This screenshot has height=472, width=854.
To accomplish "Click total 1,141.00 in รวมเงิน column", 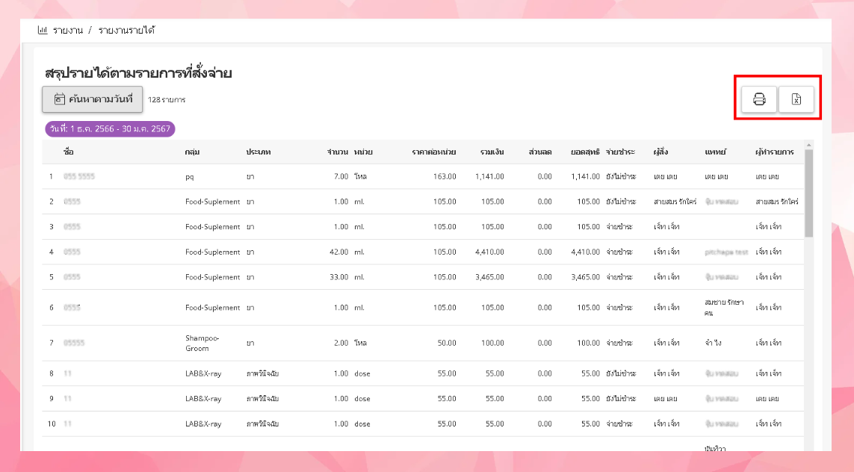I will click(x=489, y=176).
